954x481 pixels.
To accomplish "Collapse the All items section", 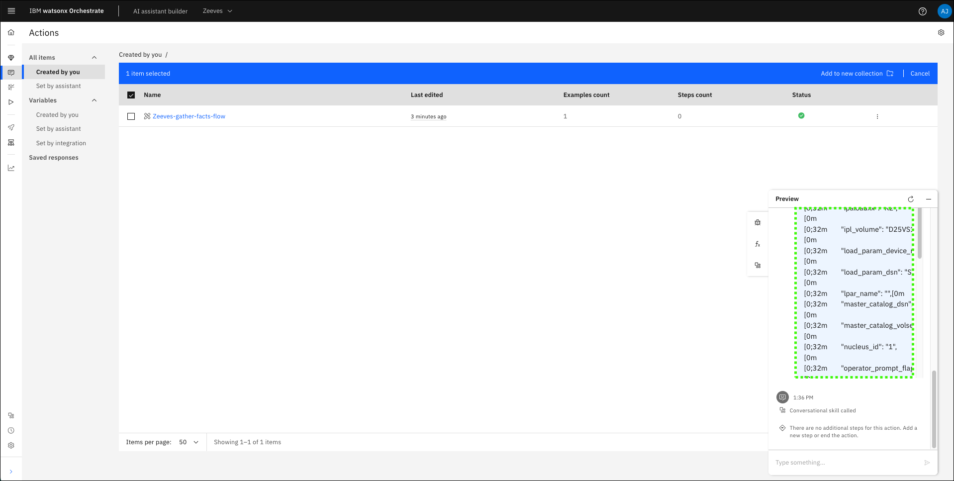I will click(94, 58).
